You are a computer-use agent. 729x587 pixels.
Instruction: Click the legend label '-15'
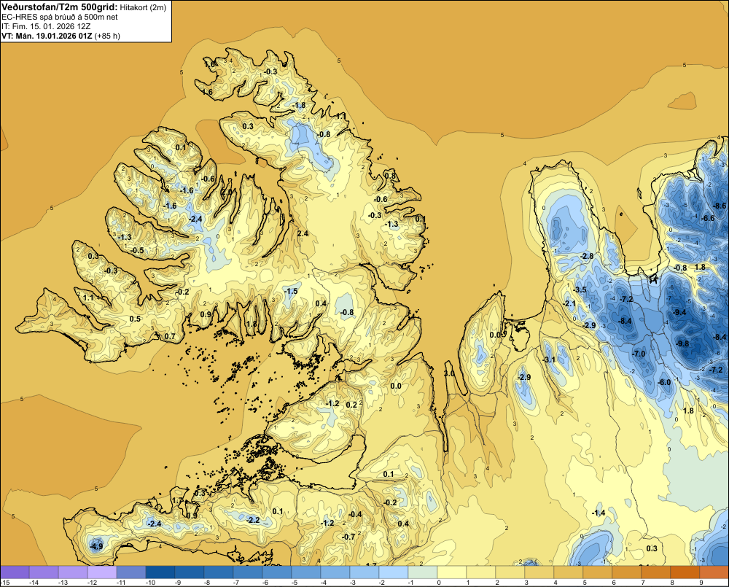pos(5,582)
